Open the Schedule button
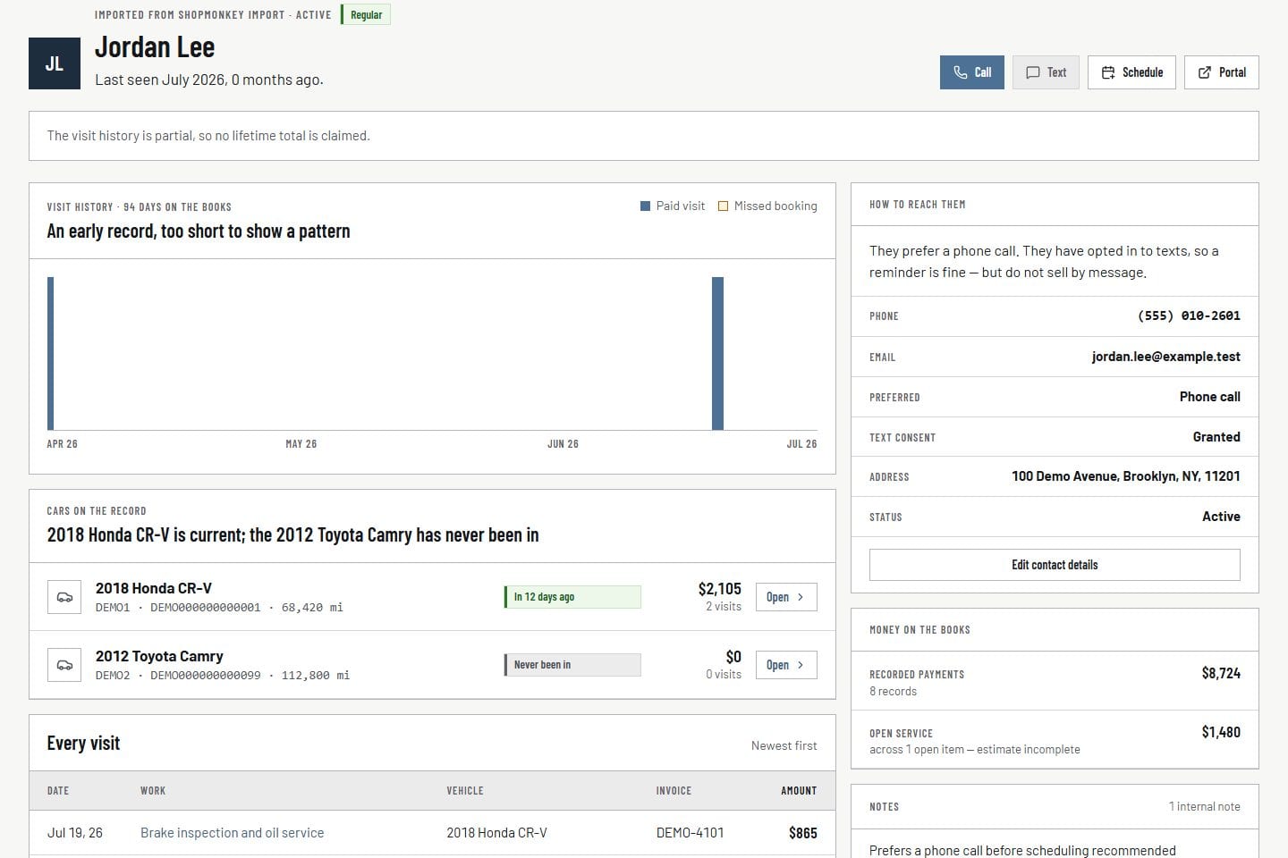1288x858 pixels. click(1131, 72)
